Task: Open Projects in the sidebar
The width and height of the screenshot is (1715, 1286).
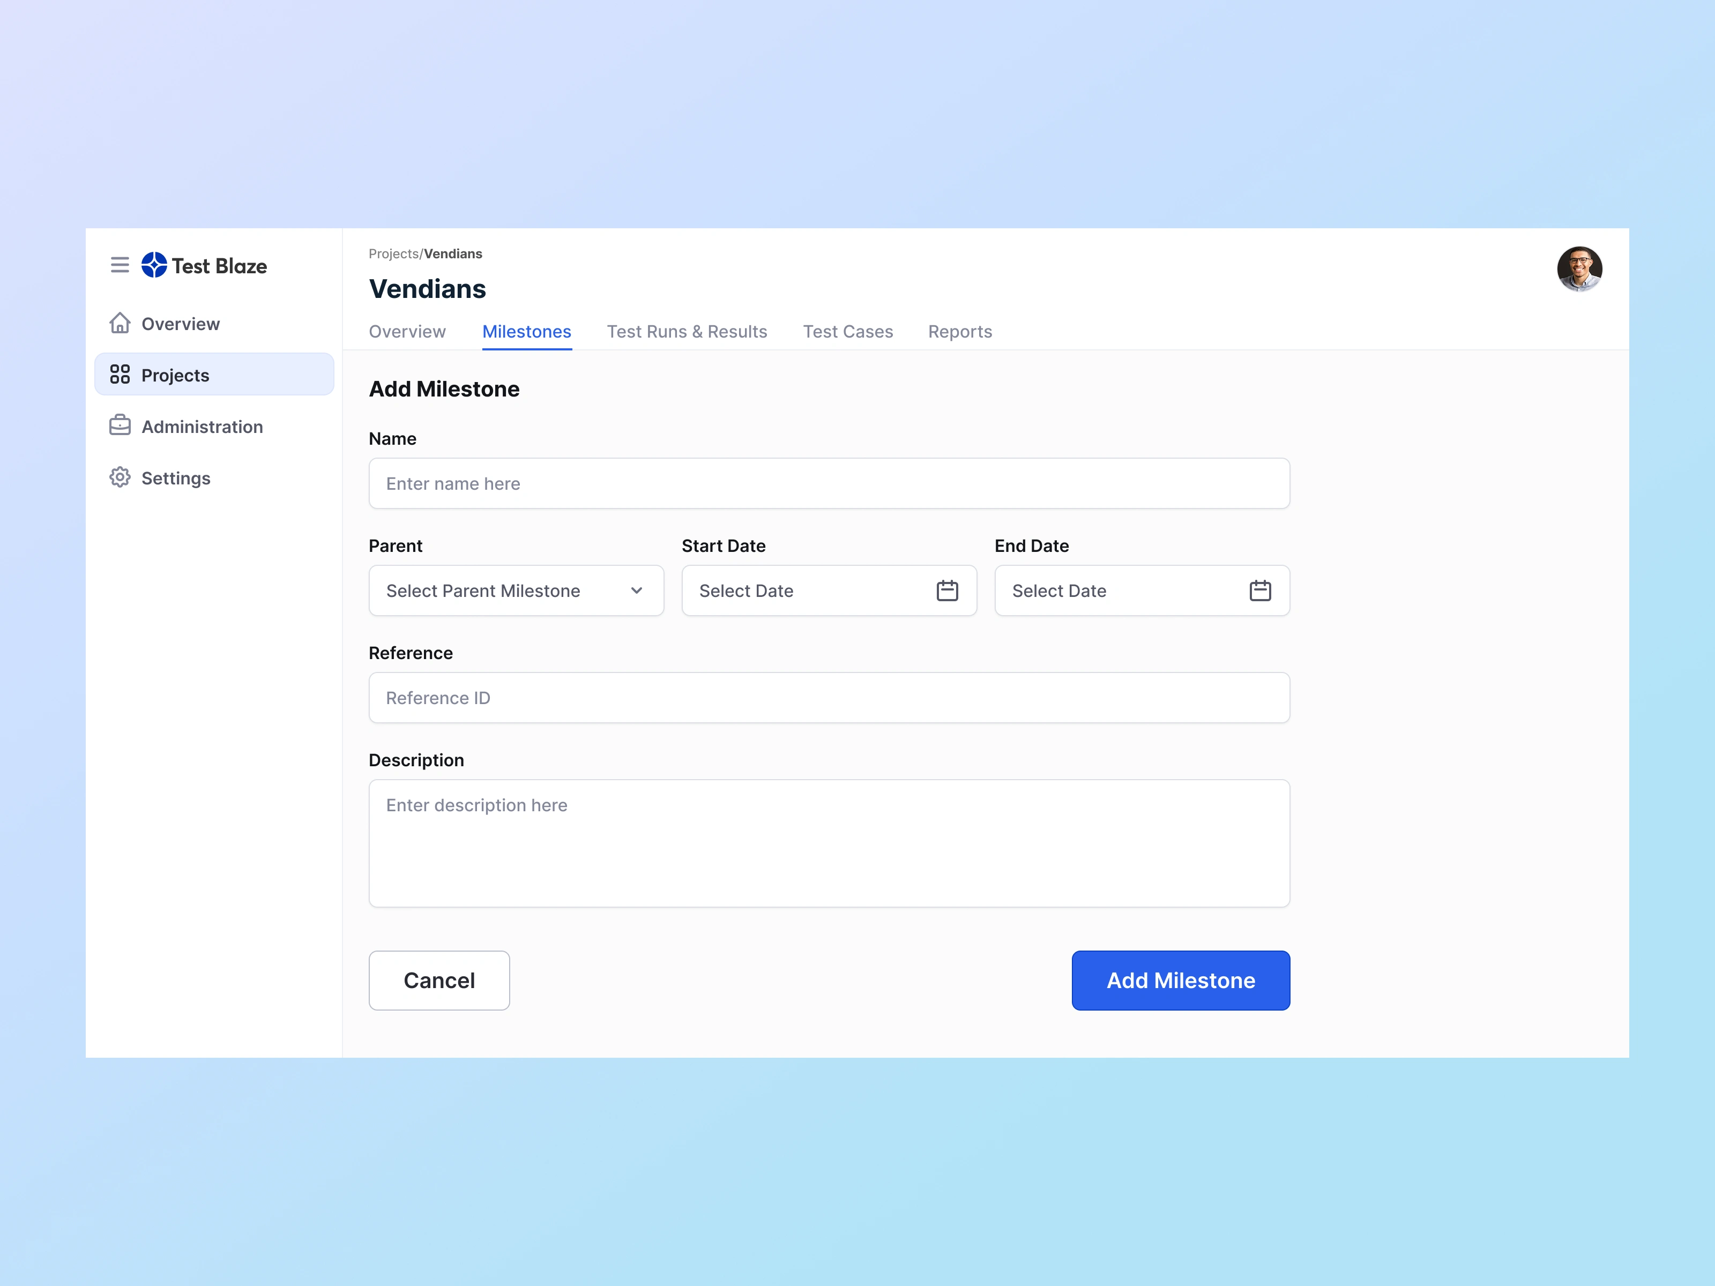Action: (214, 375)
